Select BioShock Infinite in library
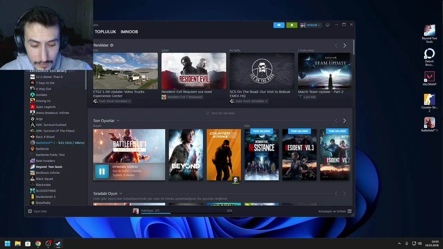This screenshot has height=249, width=443. point(47,173)
